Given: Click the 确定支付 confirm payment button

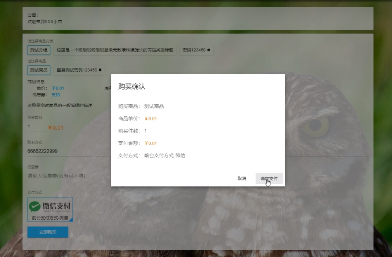Looking at the screenshot, I should [x=269, y=178].
